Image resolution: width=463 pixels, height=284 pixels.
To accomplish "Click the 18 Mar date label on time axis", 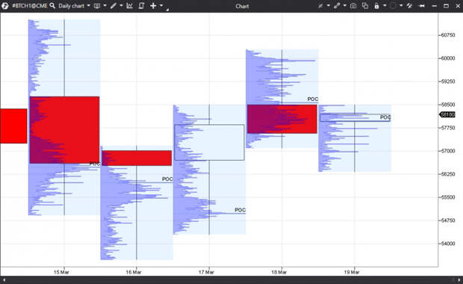I will coord(279,272).
